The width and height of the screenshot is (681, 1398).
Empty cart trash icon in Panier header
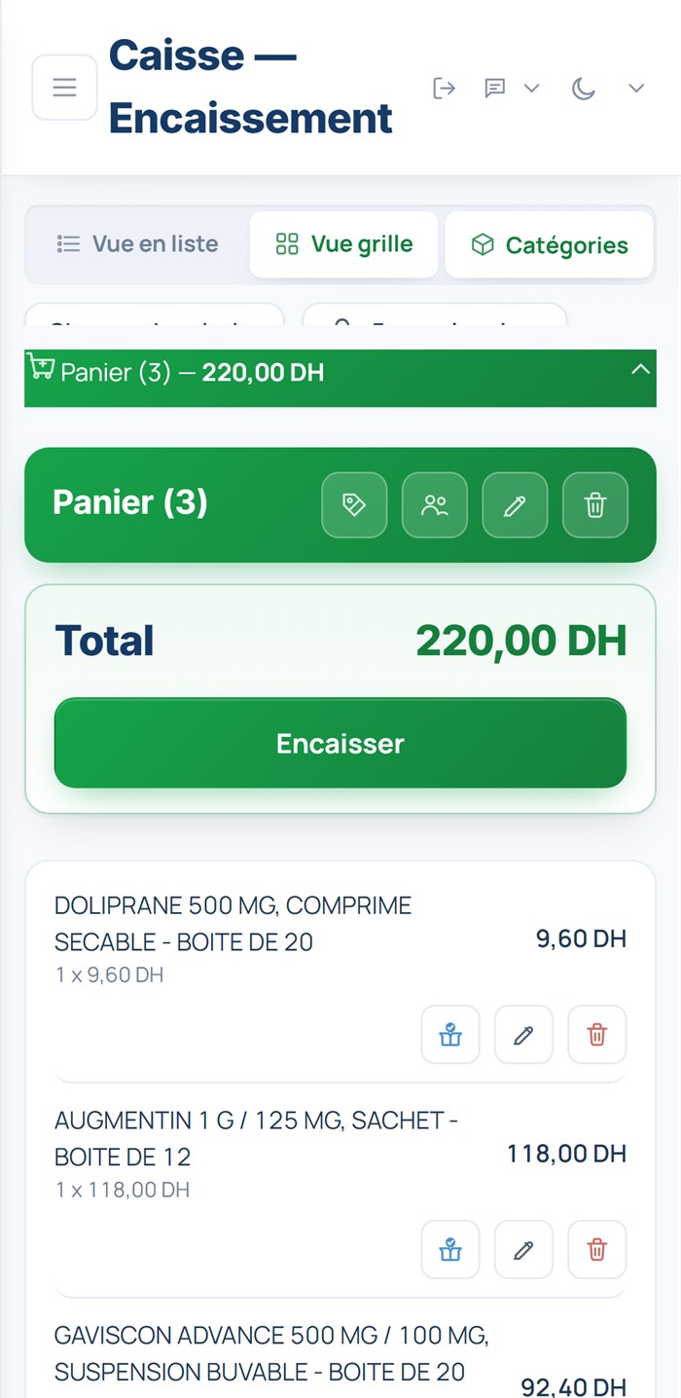pyautogui.click(x=595, y=504)
